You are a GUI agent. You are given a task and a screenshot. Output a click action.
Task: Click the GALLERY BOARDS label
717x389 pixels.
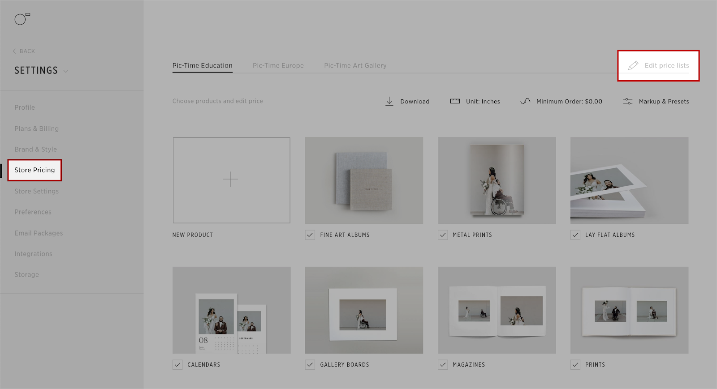(345, 365)
